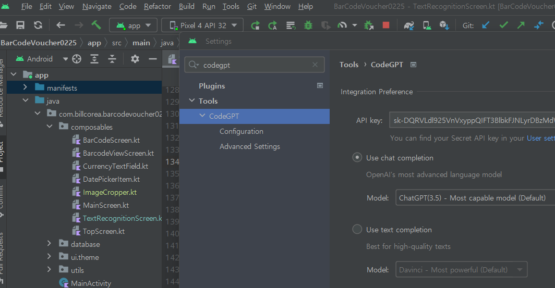Click the User settings link

pyautogui.click(x=540, y=138)
